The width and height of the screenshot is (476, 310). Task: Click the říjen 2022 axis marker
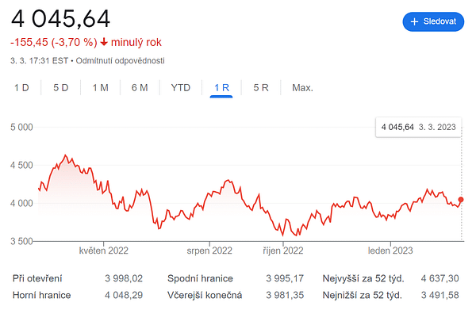tap(283, 251)
